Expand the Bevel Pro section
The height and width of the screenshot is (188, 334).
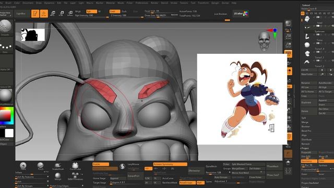tap(306, 131)
